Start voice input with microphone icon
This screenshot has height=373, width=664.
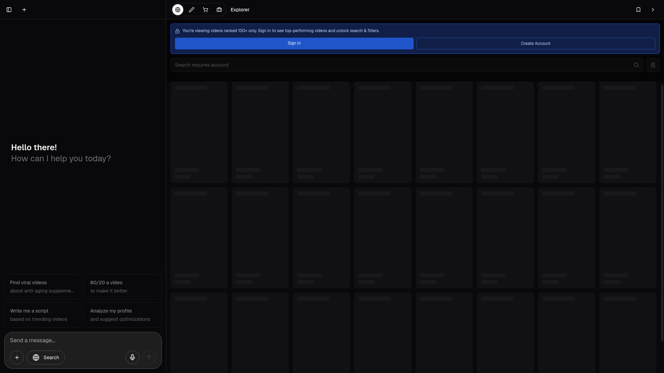tap(132, 357)
